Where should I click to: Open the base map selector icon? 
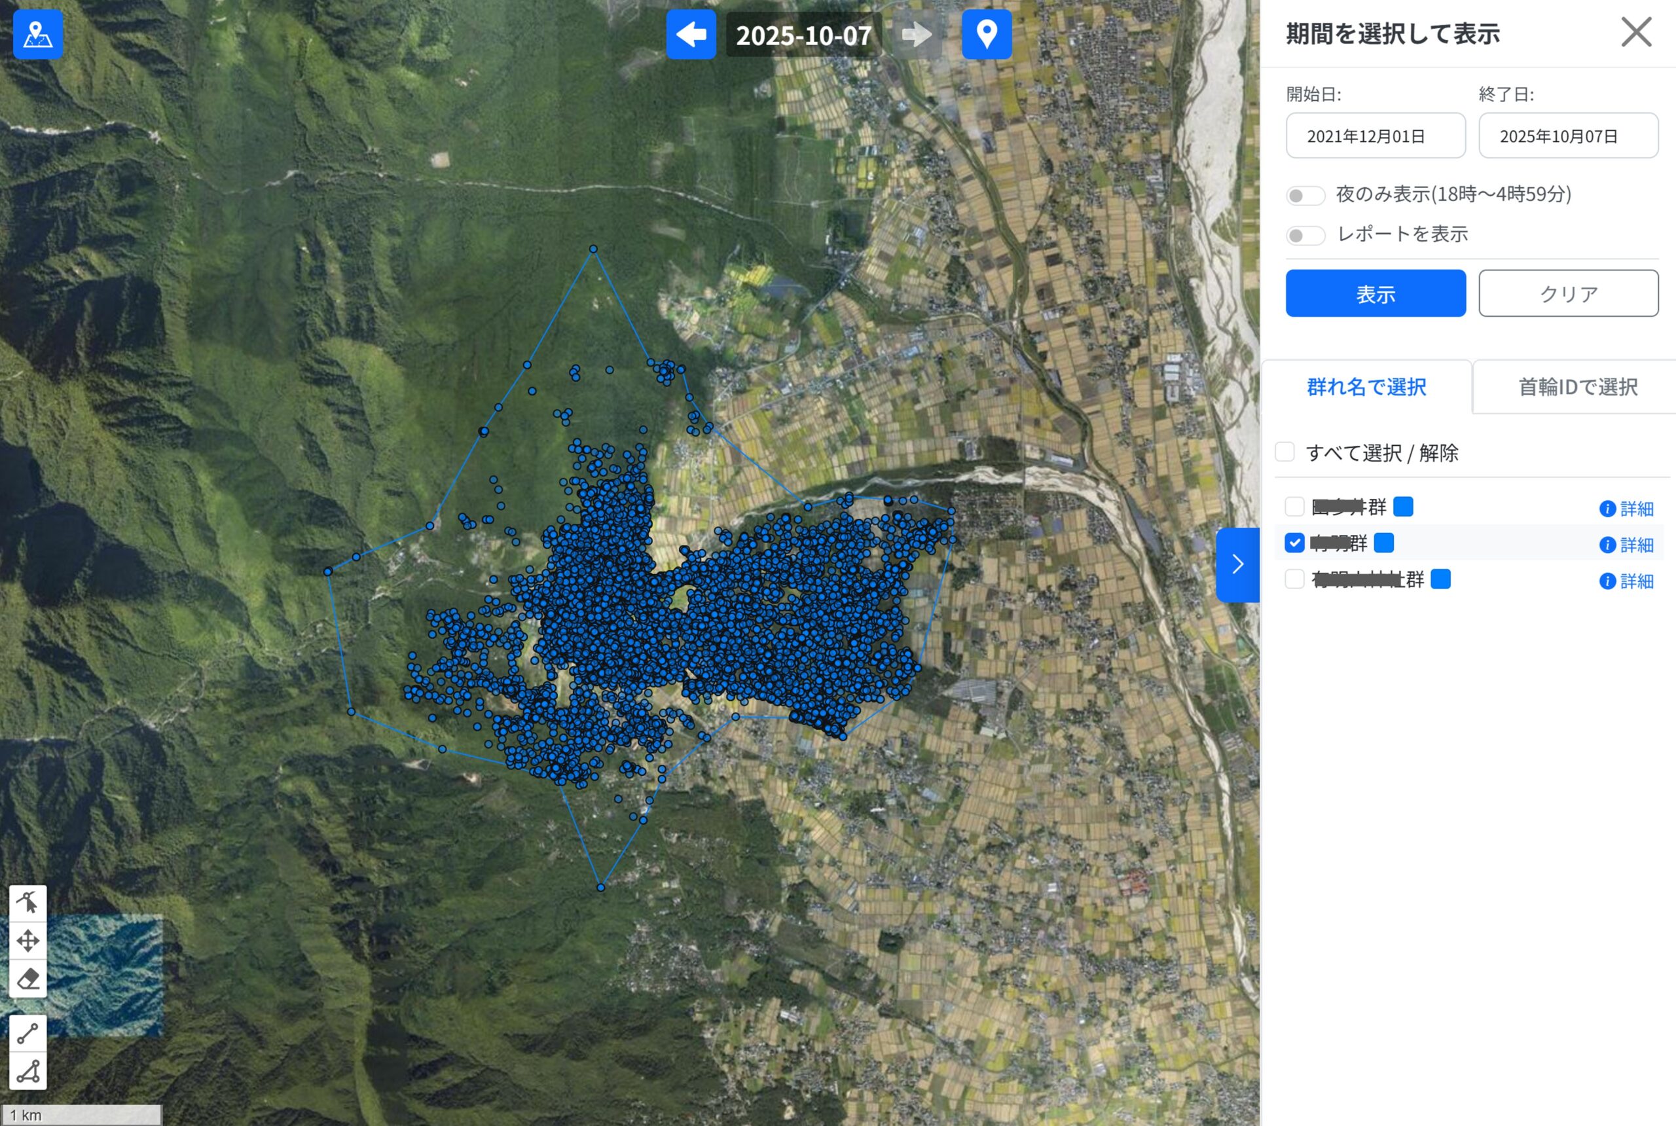pyautogui.click(x=37, y=34)
